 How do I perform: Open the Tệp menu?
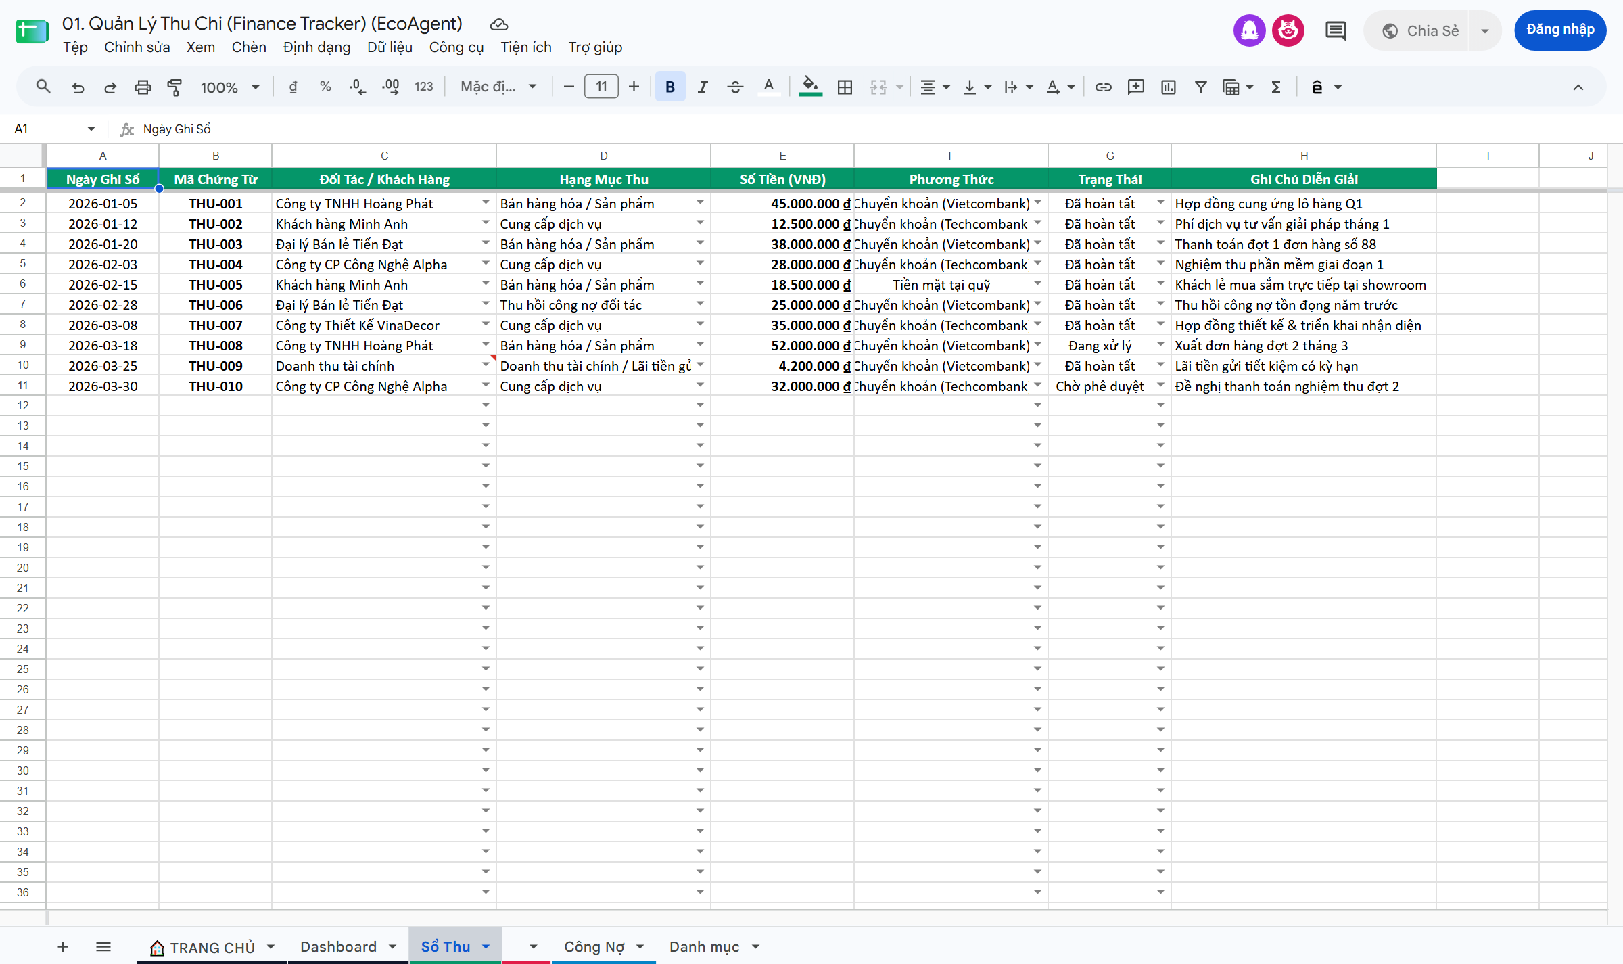pyautogui.click(x=76, y=47)
